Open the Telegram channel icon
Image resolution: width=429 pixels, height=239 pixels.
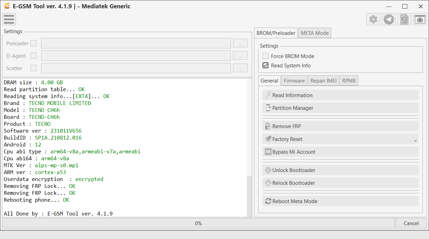[389, 19]
